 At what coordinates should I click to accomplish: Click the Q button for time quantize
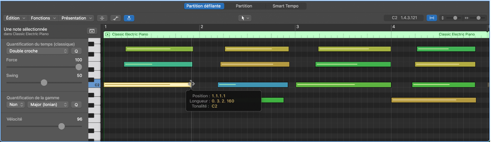tap(76, 51)
